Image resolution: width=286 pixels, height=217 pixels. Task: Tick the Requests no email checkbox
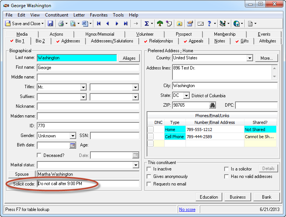(150, 184)
